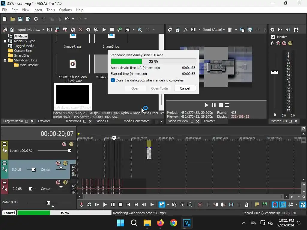Open the Import Media dropdown arrow

(x=43, y=30)
